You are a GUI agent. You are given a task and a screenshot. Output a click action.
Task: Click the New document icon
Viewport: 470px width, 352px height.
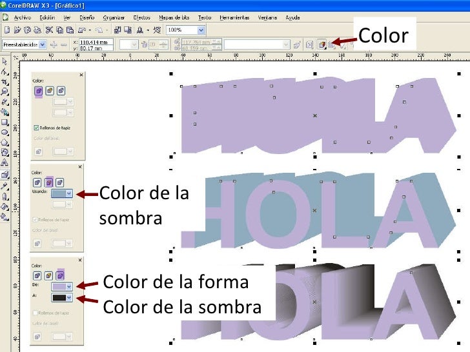tap(7, 30)
